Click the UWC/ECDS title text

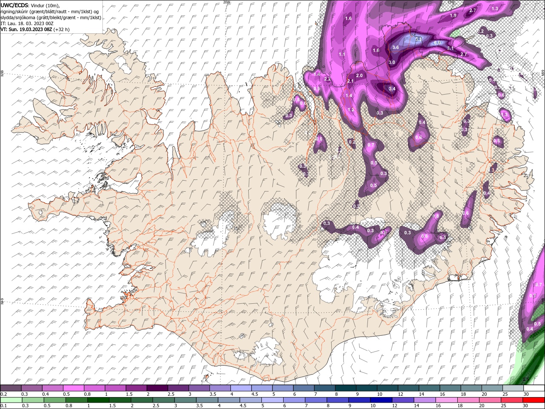(14, 5)
